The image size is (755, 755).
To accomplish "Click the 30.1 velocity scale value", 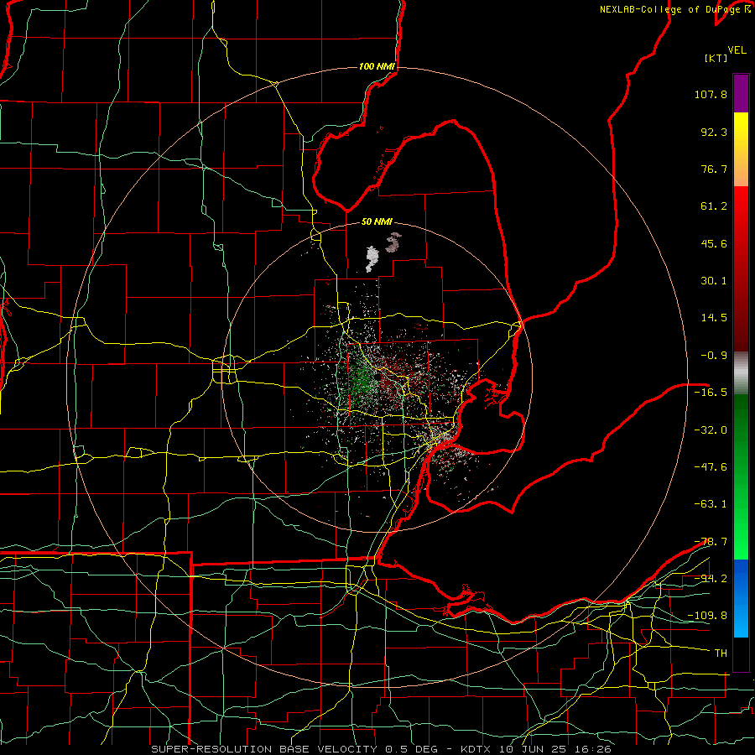I will pos(714,281).
